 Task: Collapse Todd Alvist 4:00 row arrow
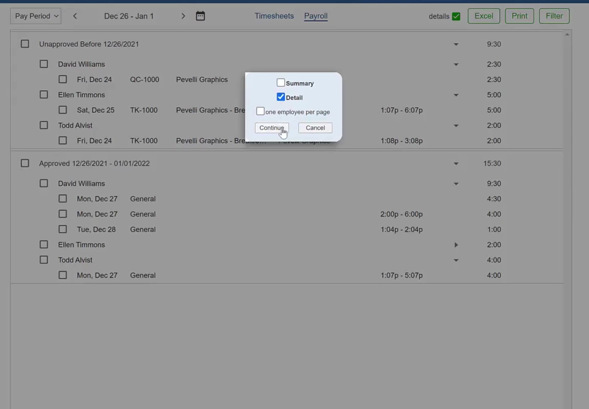pyautogui.click(x=456, y=261)
